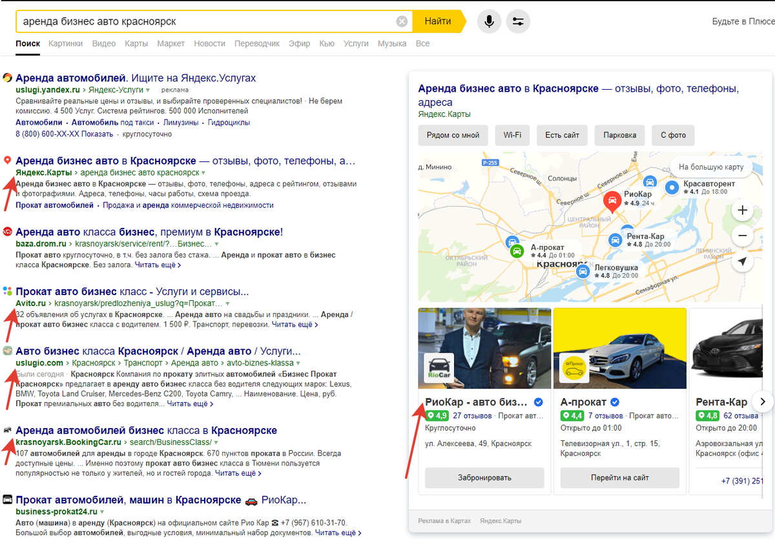Click the RioCar logo on the photo
775x541 pixels.
coord(439,368)
